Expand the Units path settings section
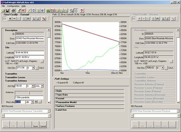The width and height of the screenshot is (181, 132). click(x=90, y=91)
